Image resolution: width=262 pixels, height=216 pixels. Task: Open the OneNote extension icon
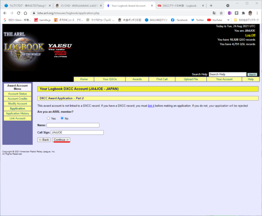230,13
